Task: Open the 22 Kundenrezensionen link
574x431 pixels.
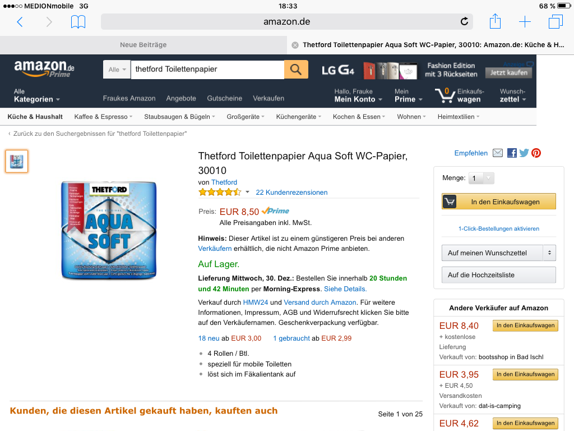Action: [291, 192]
